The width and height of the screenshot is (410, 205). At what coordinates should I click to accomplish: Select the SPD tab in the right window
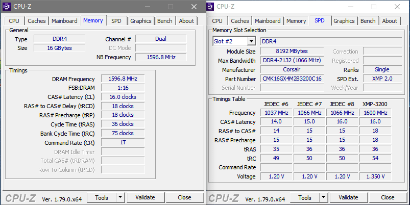click(320, 20)
